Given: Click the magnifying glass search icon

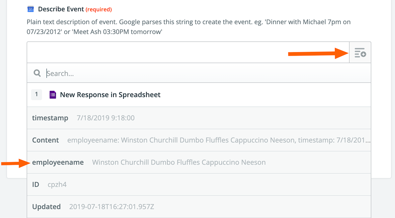Looking at the screenshot, I should [37, 73].
